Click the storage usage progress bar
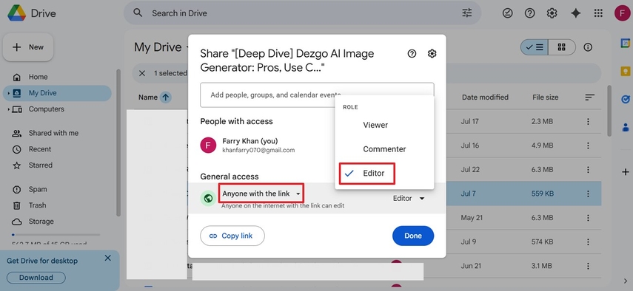 click(x=56, y=235)
